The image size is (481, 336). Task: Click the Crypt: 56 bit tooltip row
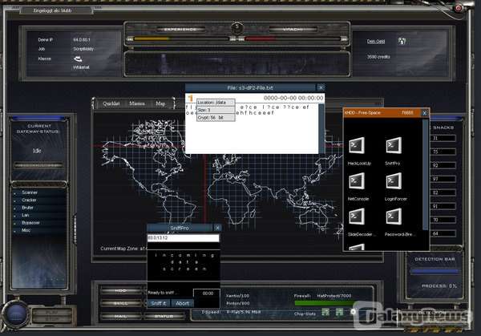[x=216, y=118]
